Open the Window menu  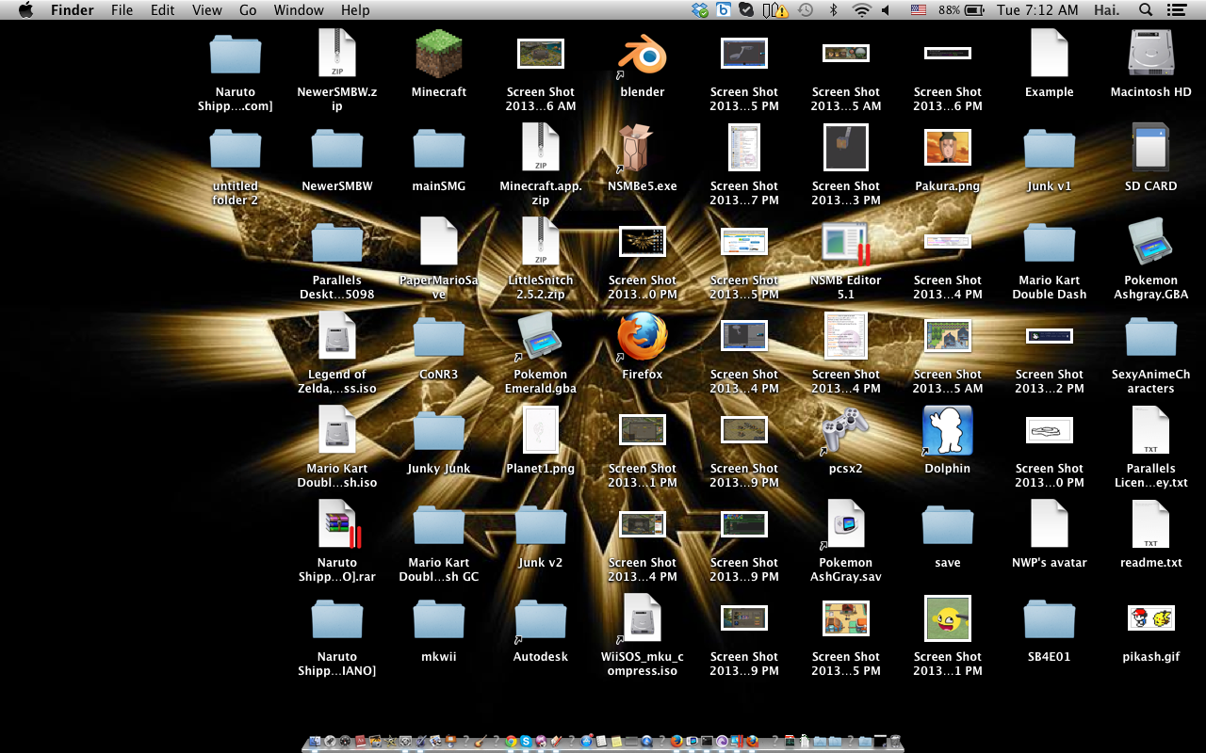click(298, 10)
